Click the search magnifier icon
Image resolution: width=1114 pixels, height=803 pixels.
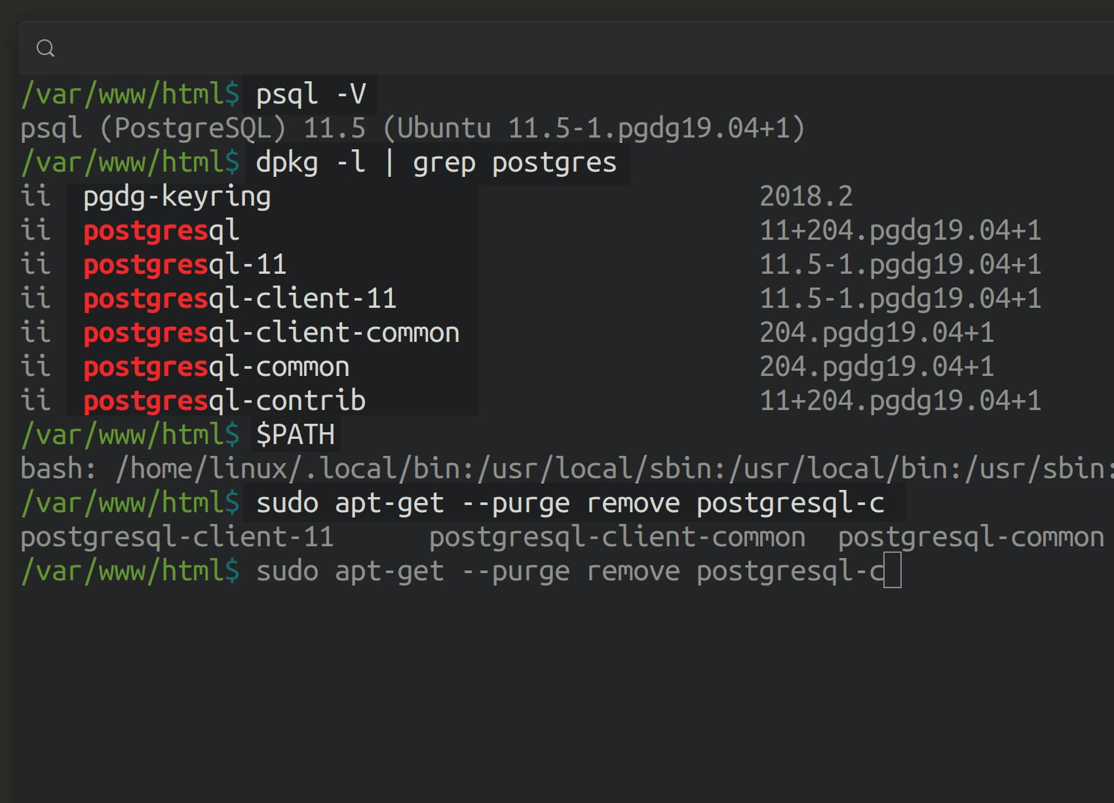coord(45,48)
